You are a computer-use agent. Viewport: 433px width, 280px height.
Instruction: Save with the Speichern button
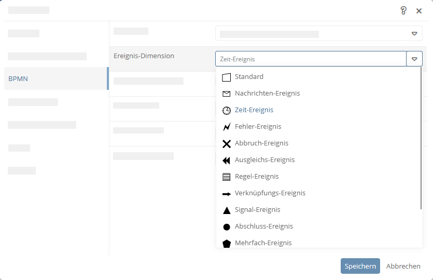pyautogui.click(x=360, y=266)
